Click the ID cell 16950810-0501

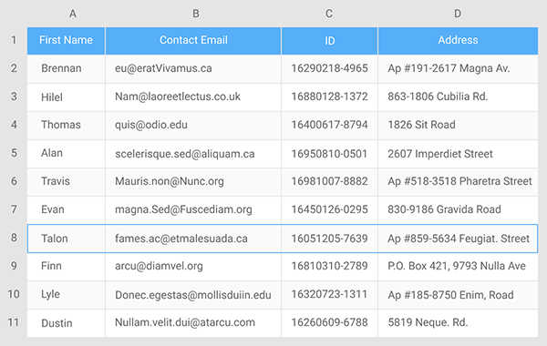329,154
